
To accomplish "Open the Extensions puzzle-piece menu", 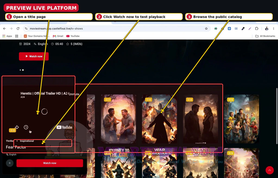I will coord(257,28).
